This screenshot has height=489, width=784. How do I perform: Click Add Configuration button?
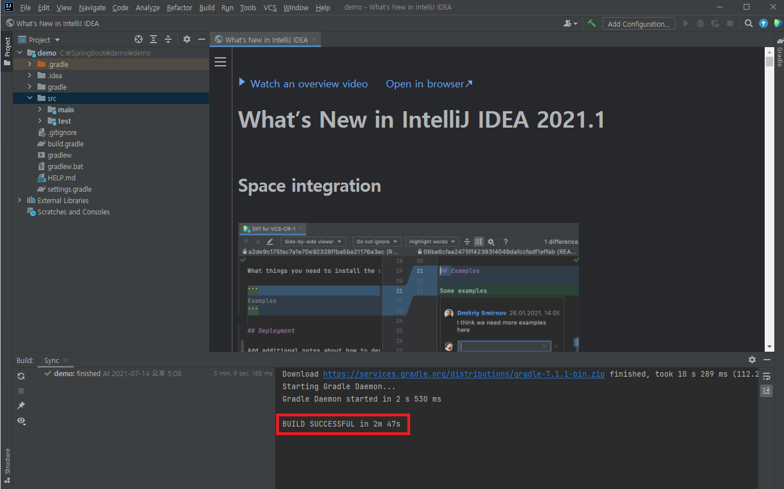pos(639,24)
